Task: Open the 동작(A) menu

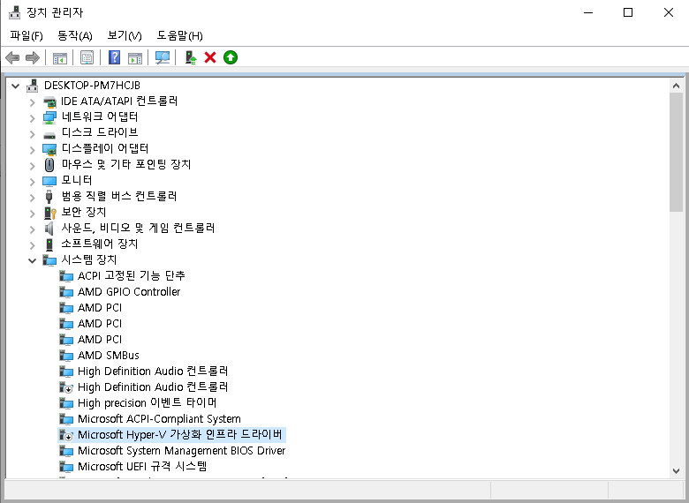Action: [75, 35]
